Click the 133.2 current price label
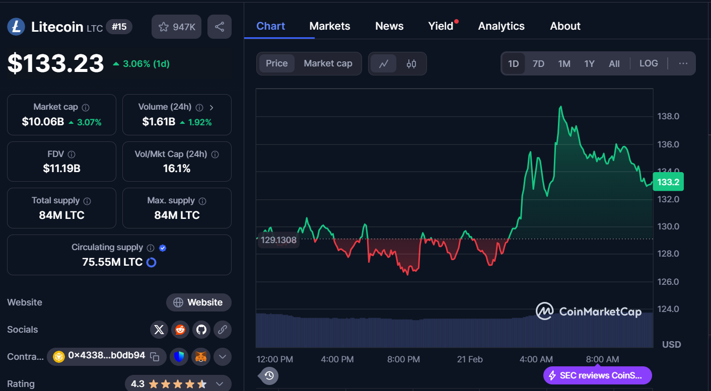This screenshot has height=391, width=711. pos(668,182)
